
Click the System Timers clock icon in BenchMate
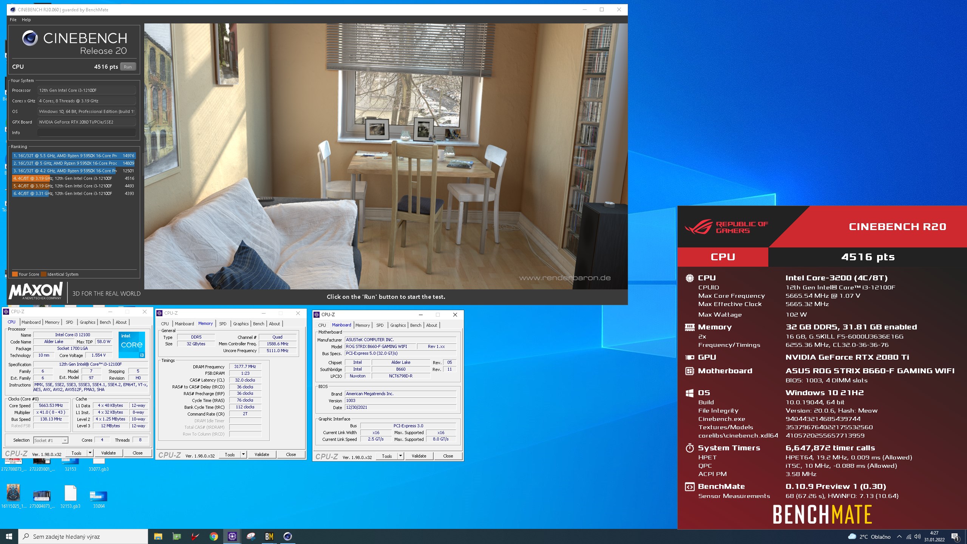690,448
